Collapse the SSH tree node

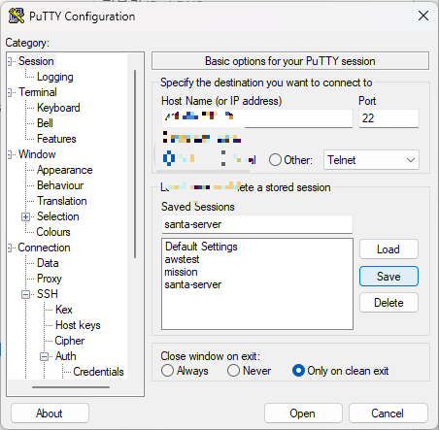tap(25, 294)
